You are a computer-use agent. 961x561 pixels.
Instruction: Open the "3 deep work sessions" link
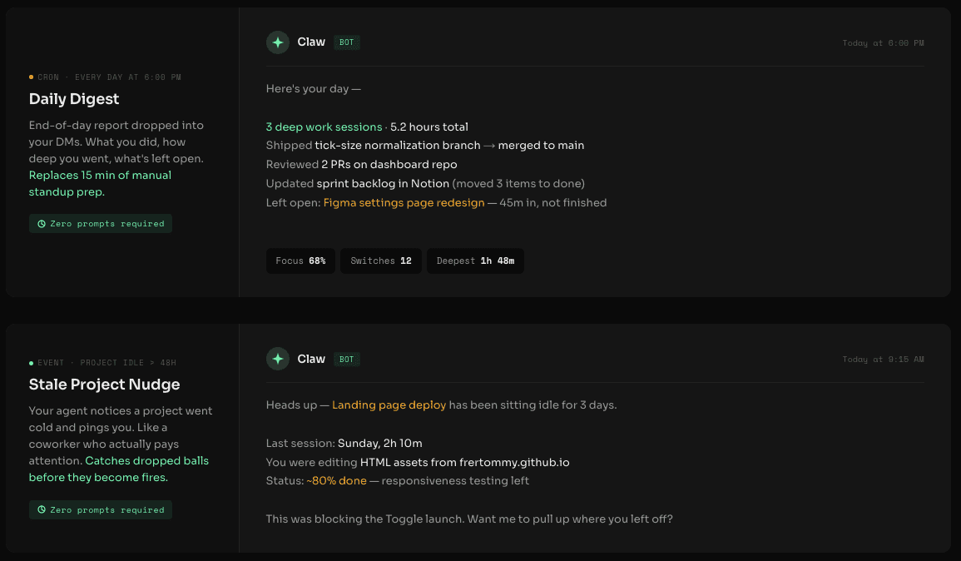(324, 127)
